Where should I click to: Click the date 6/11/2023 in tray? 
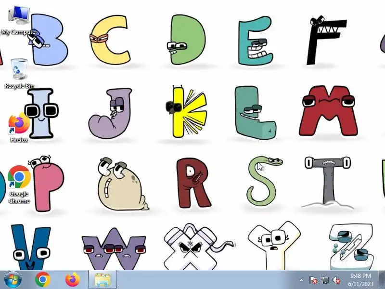(x=360, y=284)
